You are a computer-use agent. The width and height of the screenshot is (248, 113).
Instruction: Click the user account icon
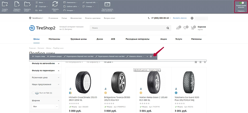pyautogui.click(x=192, y=18)
